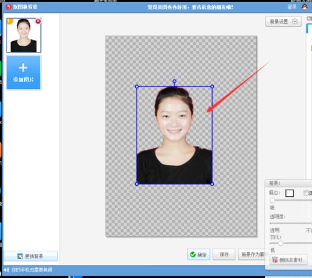Click the bottom-right corner handle of selection
The width and height of the screenshot is (312, 278).
pyautogui.click(x=212, y=184)
